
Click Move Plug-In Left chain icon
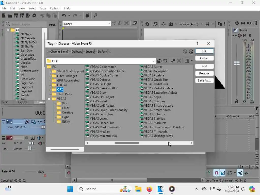pyautogui.click(x=185, y=52)
